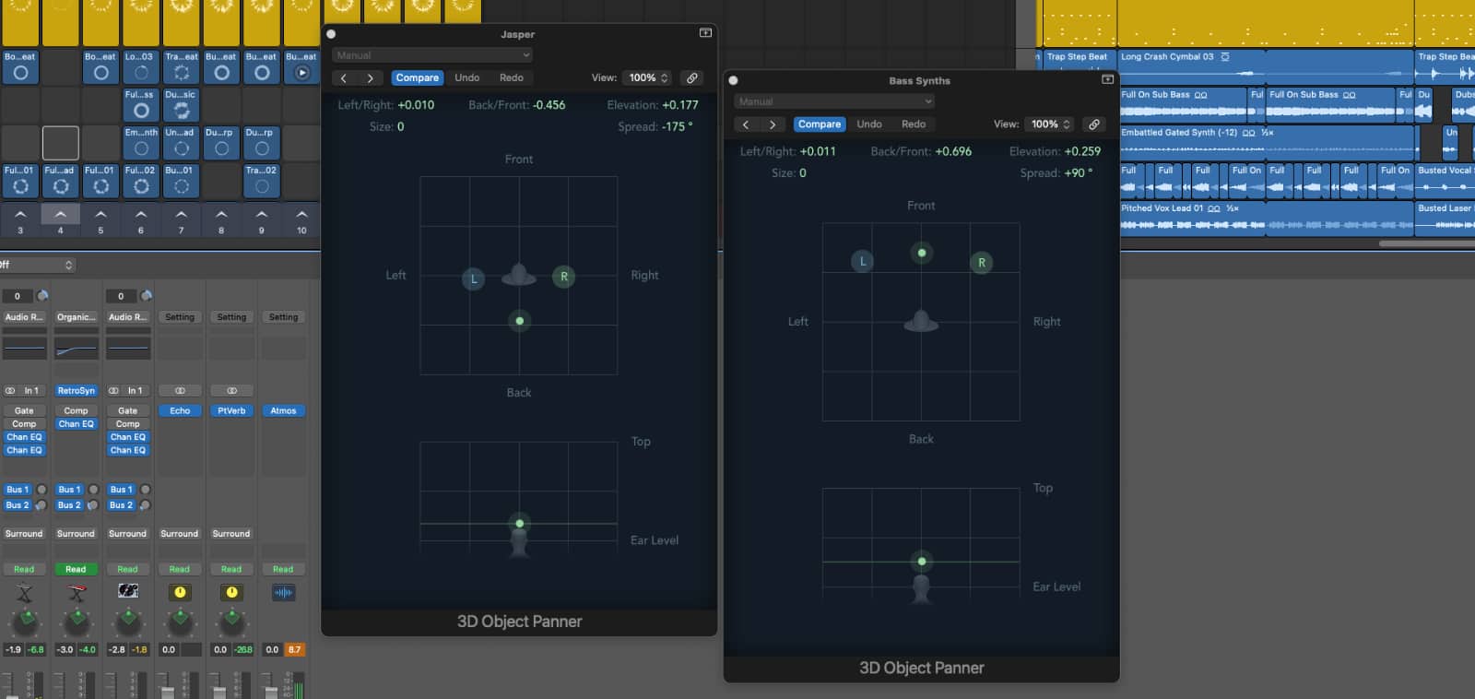Click the blue waveform icon on the Atmos channel strip
The width and height of the screenshot is (1475, 699).
pos(283,592)
